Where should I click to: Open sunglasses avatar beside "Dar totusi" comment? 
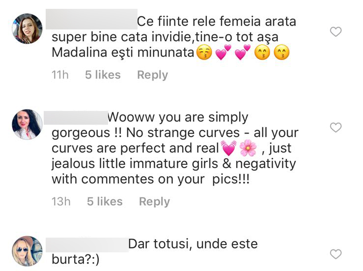coord(27,250)
